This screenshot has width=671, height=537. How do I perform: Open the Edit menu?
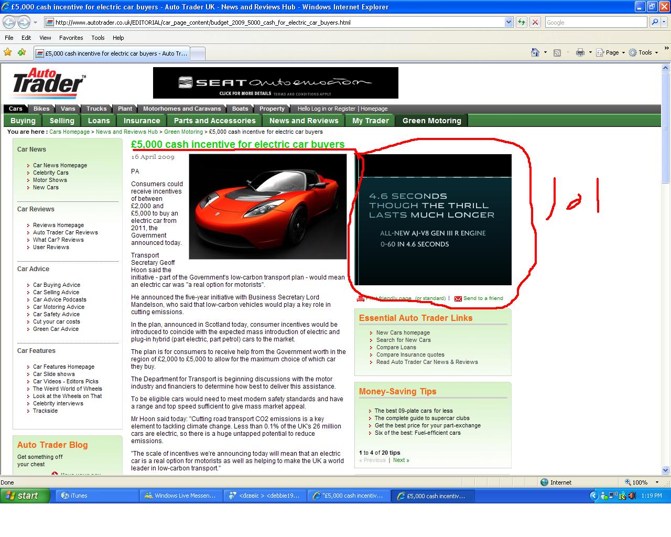pos(26,38)
